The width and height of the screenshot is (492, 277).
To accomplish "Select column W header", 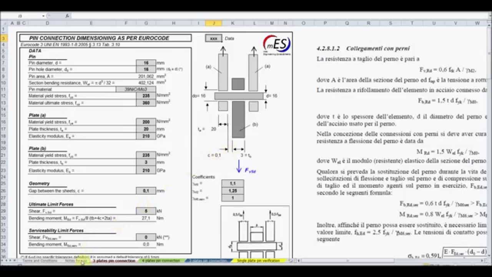I will tap(478, 23).
